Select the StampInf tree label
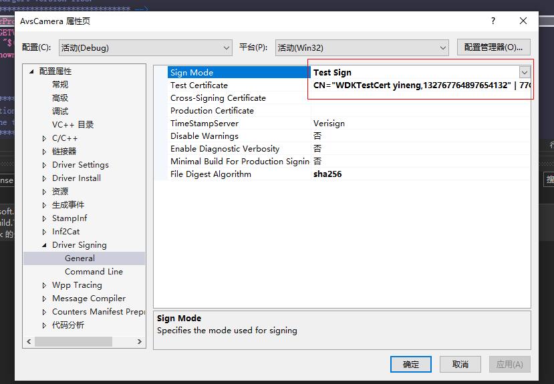Viewport: 554px width, 384px height. point(70,218)
